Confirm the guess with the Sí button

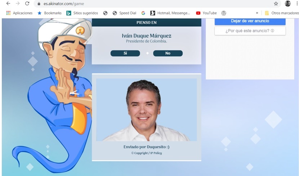pyautogui.click(x=125, y=53)
